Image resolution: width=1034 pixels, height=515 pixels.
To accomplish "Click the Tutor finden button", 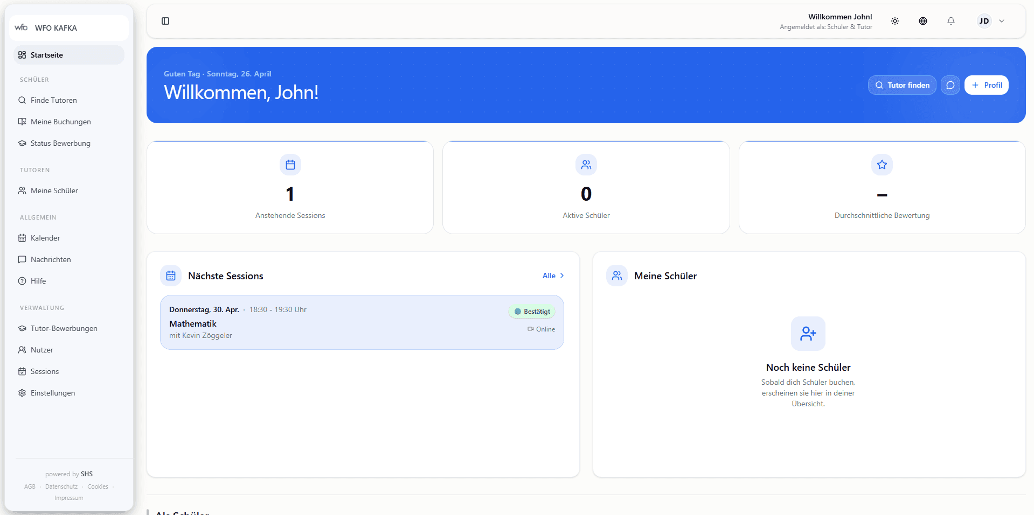I will coord(901,85).
